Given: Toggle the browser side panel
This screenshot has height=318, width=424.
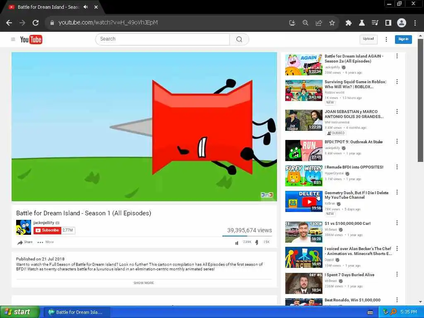Looking at the screenshot, I should click(x=388, y=23).
